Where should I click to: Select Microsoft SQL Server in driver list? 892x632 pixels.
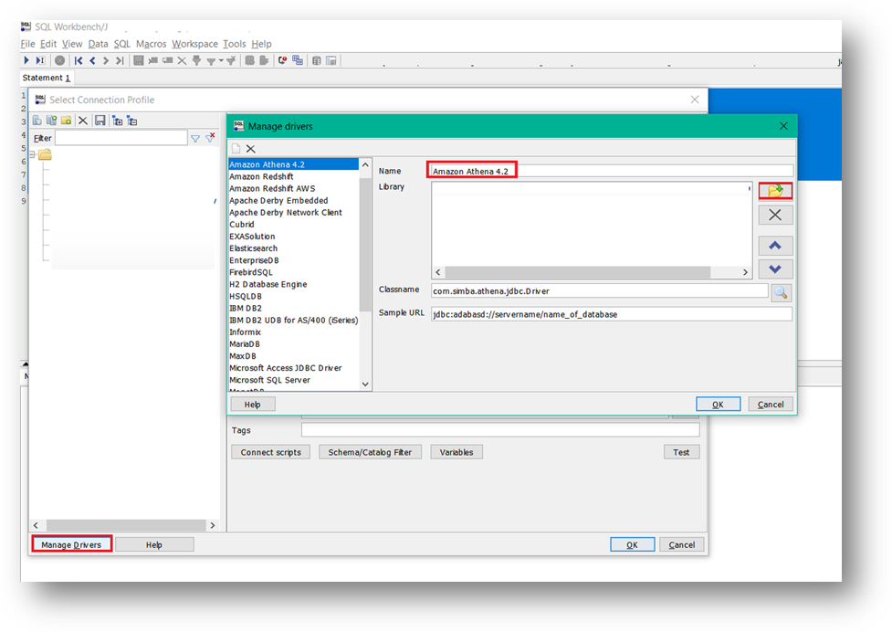point(294,380)
